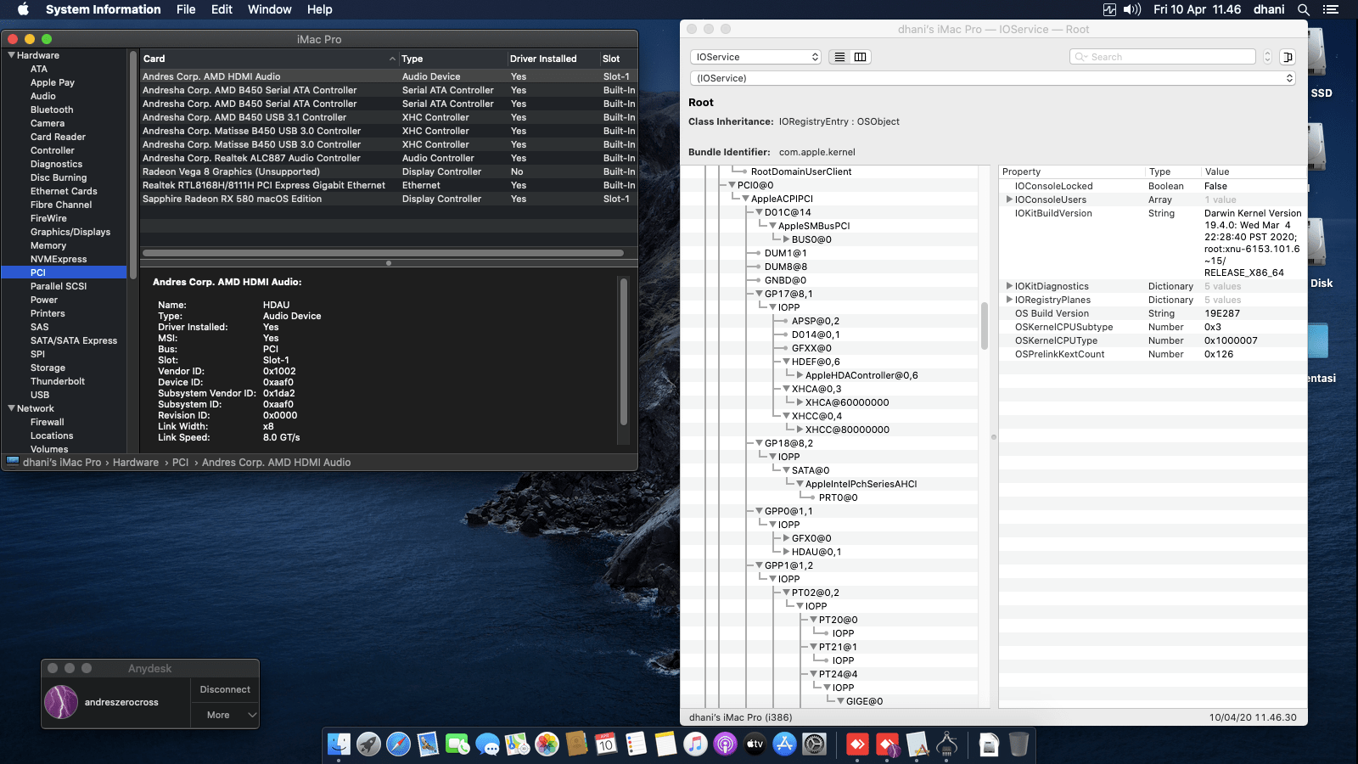
Task: Click the search result stepper arrows
Action: [x=1267, y=57]
